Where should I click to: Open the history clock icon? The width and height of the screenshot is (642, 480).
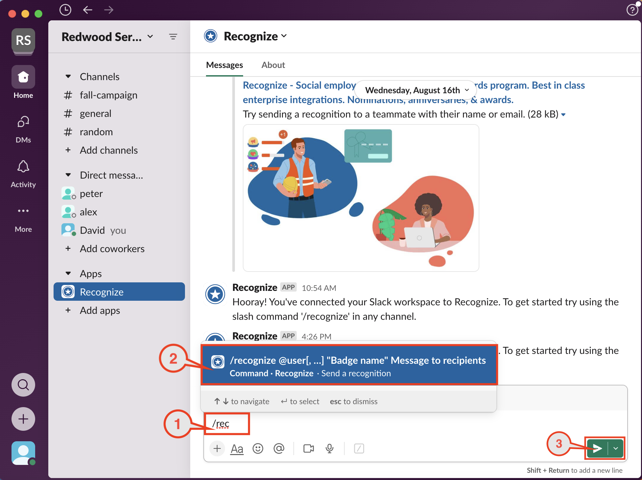(x=65, y=10)
